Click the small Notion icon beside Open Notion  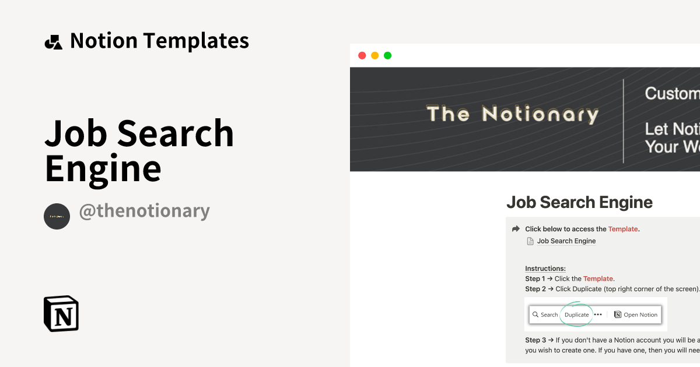coord(618,315)
